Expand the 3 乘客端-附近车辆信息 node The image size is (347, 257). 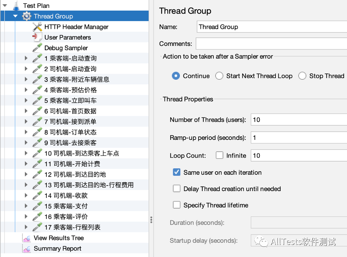click(26, 79)
